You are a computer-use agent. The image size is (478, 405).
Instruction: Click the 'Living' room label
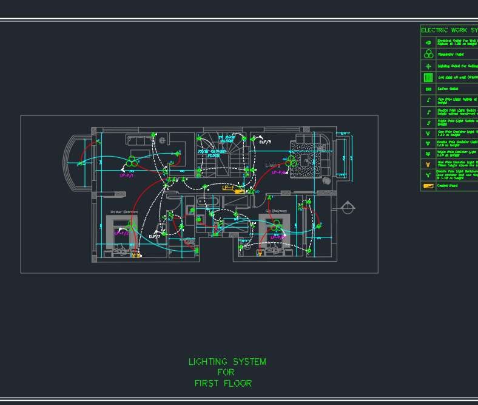pos(272,165)
